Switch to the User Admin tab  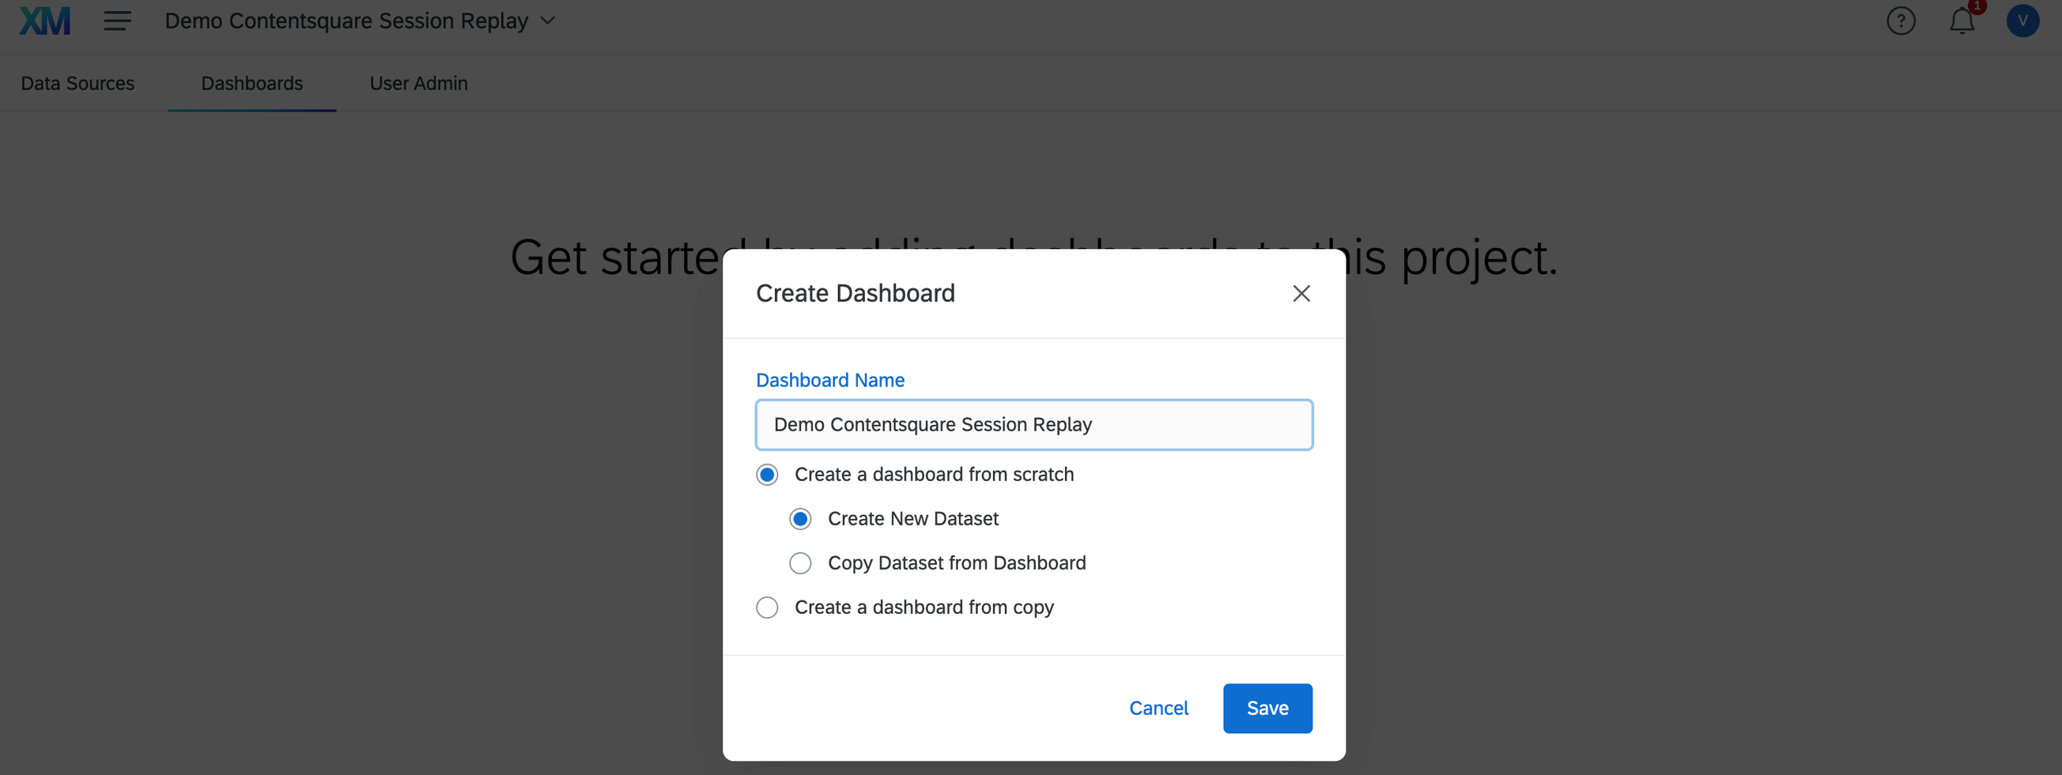[x=418, y=83]
